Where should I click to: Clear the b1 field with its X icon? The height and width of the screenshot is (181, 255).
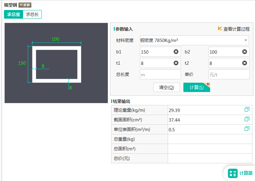176,52
